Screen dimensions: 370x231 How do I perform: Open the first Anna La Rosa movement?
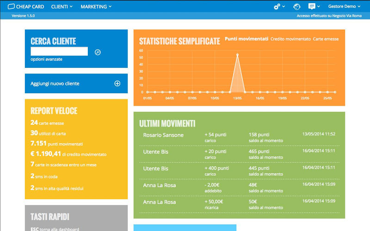pos(239,188)
